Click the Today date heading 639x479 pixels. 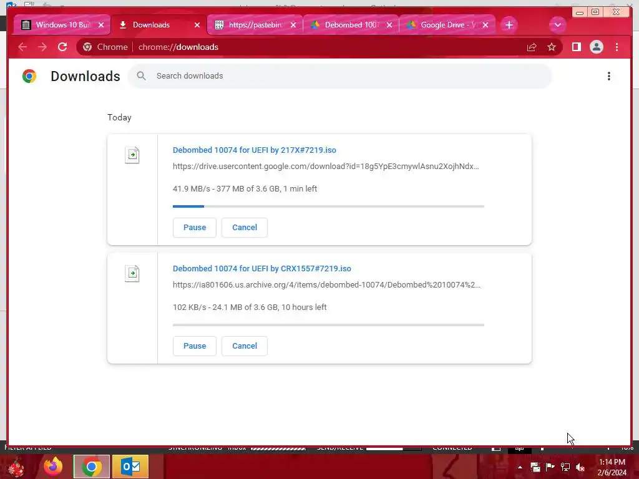(x=119, y=117)
